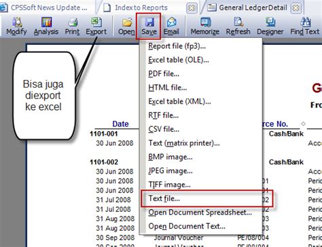Click the Export to Excel icon
This screenshot has width=322, height=247.
pos(96,26)
